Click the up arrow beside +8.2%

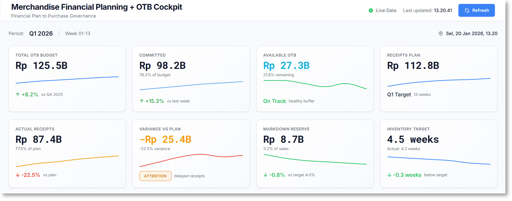coord(18,94)
